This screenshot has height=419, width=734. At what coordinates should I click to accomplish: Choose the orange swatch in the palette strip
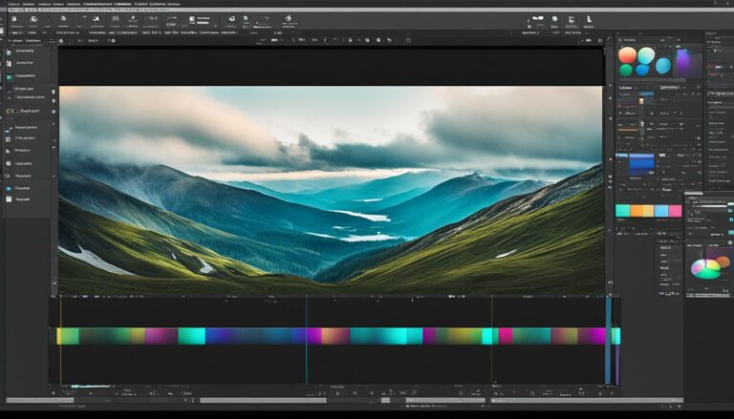tap(637, 211)
